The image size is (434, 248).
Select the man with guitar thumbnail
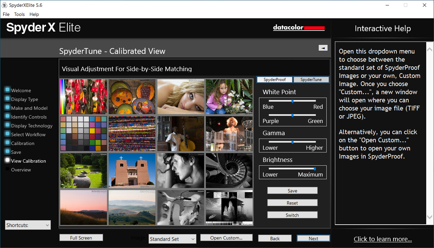point(181,133)
